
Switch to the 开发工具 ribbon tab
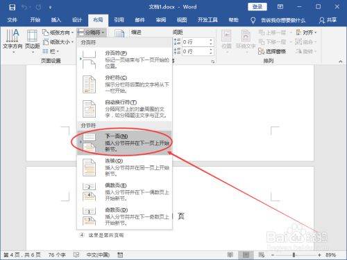pos(208,20)
